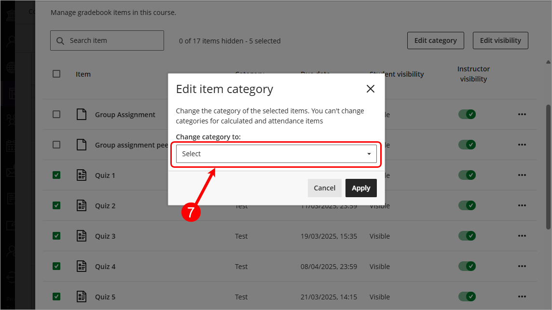Uncheck the Quiz 4 checkbox

click(x=56, y=266)
